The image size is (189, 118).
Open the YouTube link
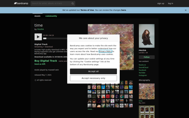click(x=142, y=73)
